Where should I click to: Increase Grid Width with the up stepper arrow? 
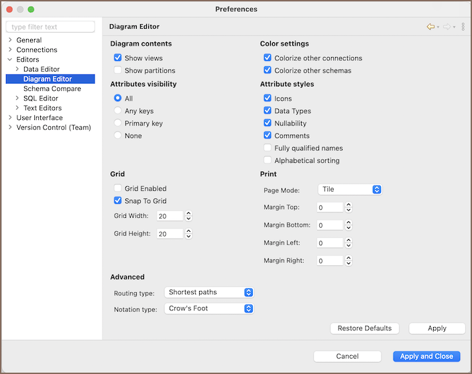(188, 213)
